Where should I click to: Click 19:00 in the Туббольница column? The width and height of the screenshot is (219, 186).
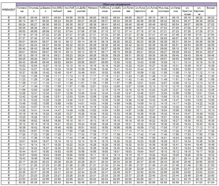[x=105, y=152]
